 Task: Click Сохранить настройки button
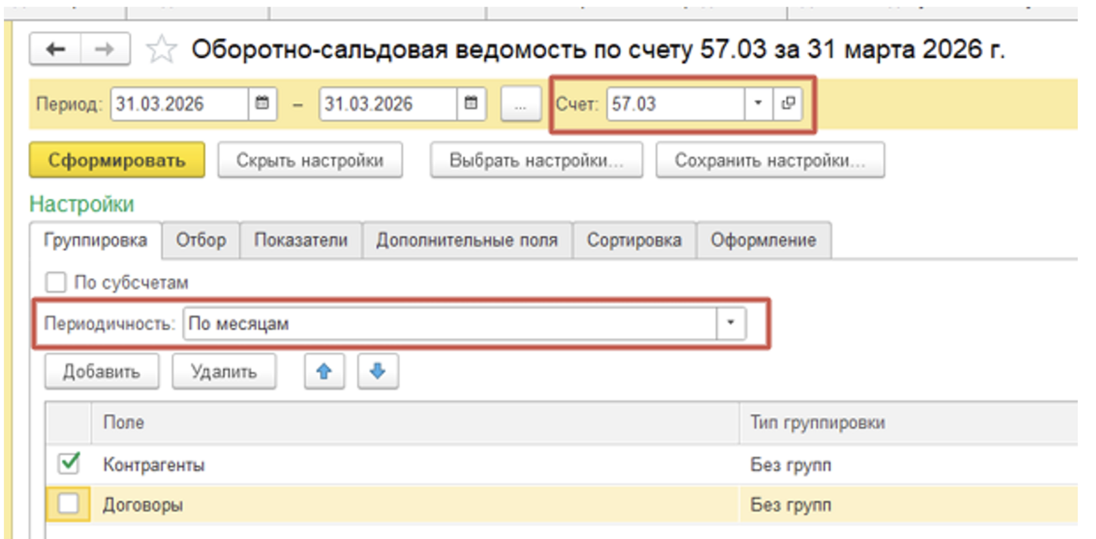click(770, 160)
